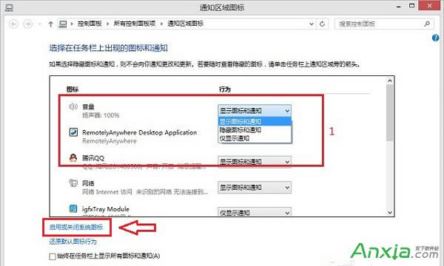Click the igfxTray Module icon
This screenshot has height=266, width=444.
(73, 208)
